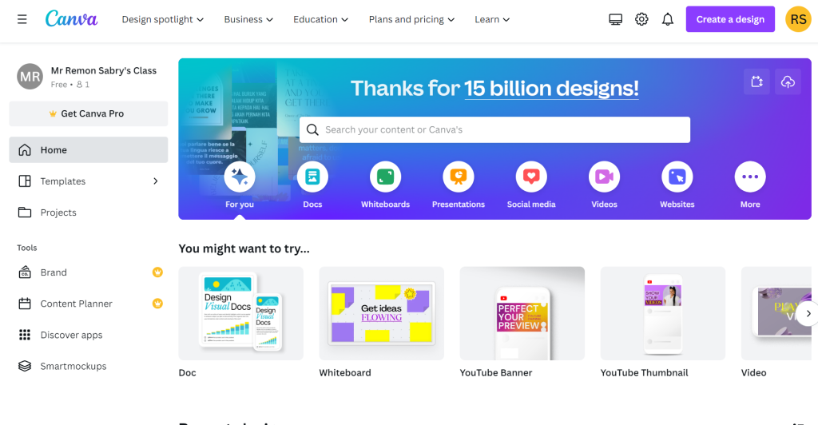Open notifications bell icon
This screenshot has width=818, height=425.
[668, 19]
